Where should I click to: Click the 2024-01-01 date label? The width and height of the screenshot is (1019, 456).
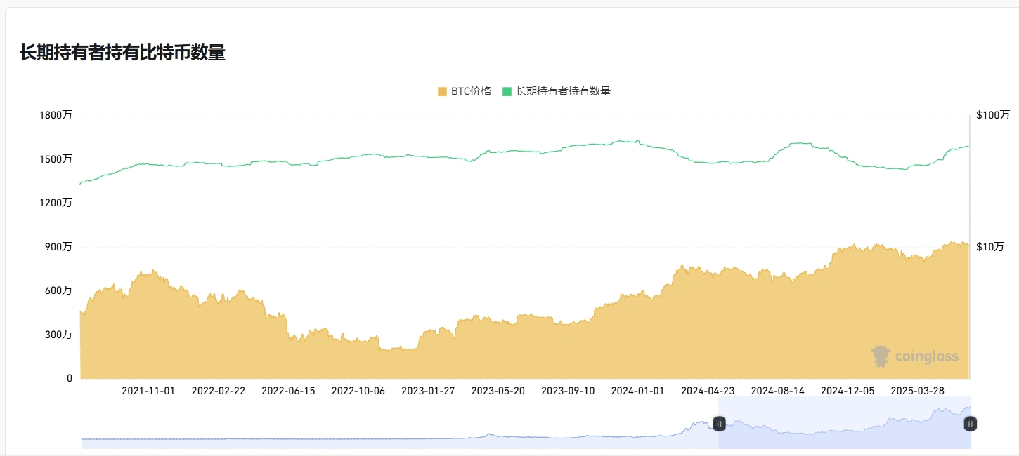(x=637, y=391)
